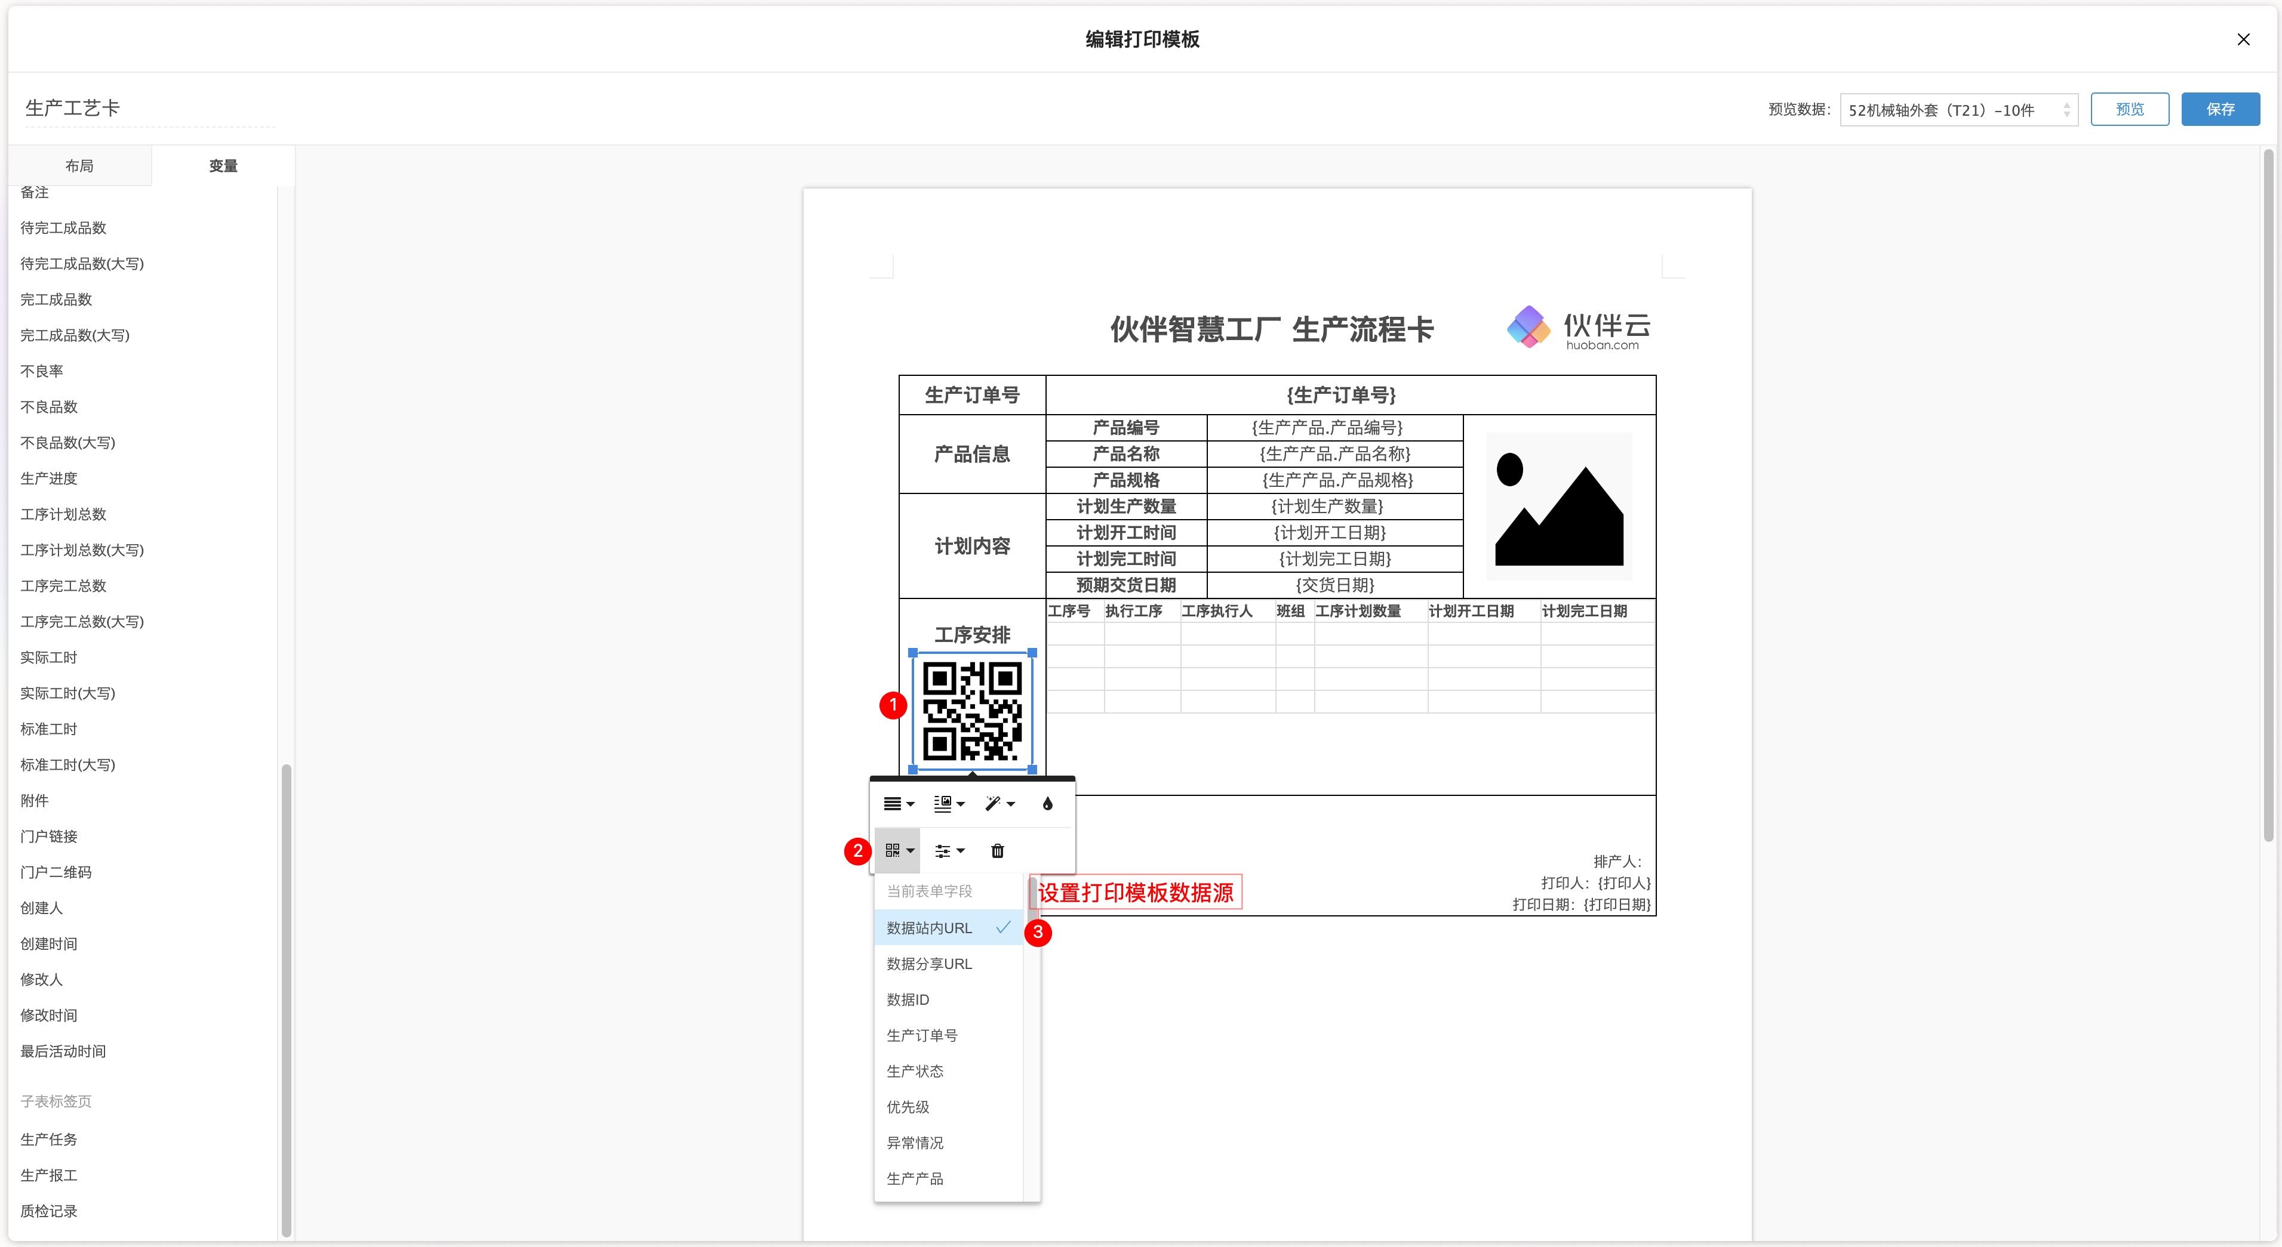2282x1247 pixels.
Task: Choose 数据分享URL in dropdown menu
Action: (948, 964)
